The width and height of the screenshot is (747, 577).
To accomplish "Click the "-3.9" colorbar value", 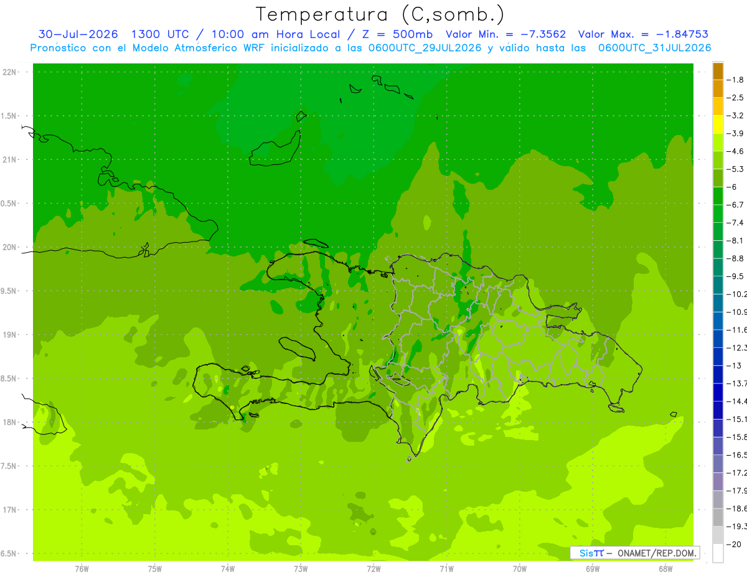I will tap(735, 133).
